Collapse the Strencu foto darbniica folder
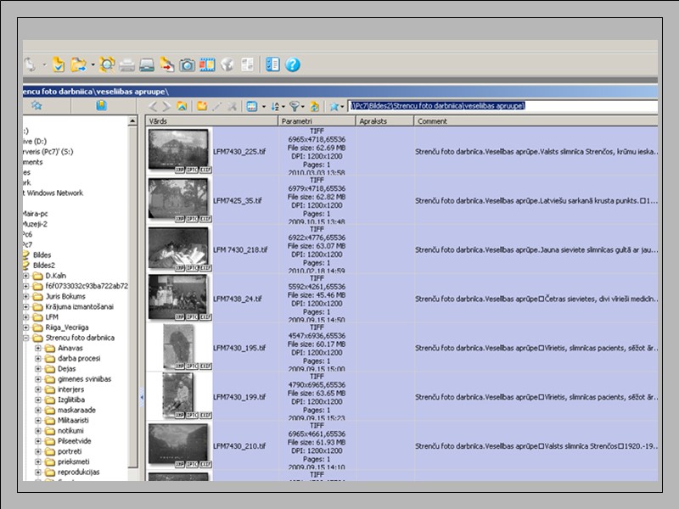The width and height of the screenshot is (679, 509). (26, 338)
